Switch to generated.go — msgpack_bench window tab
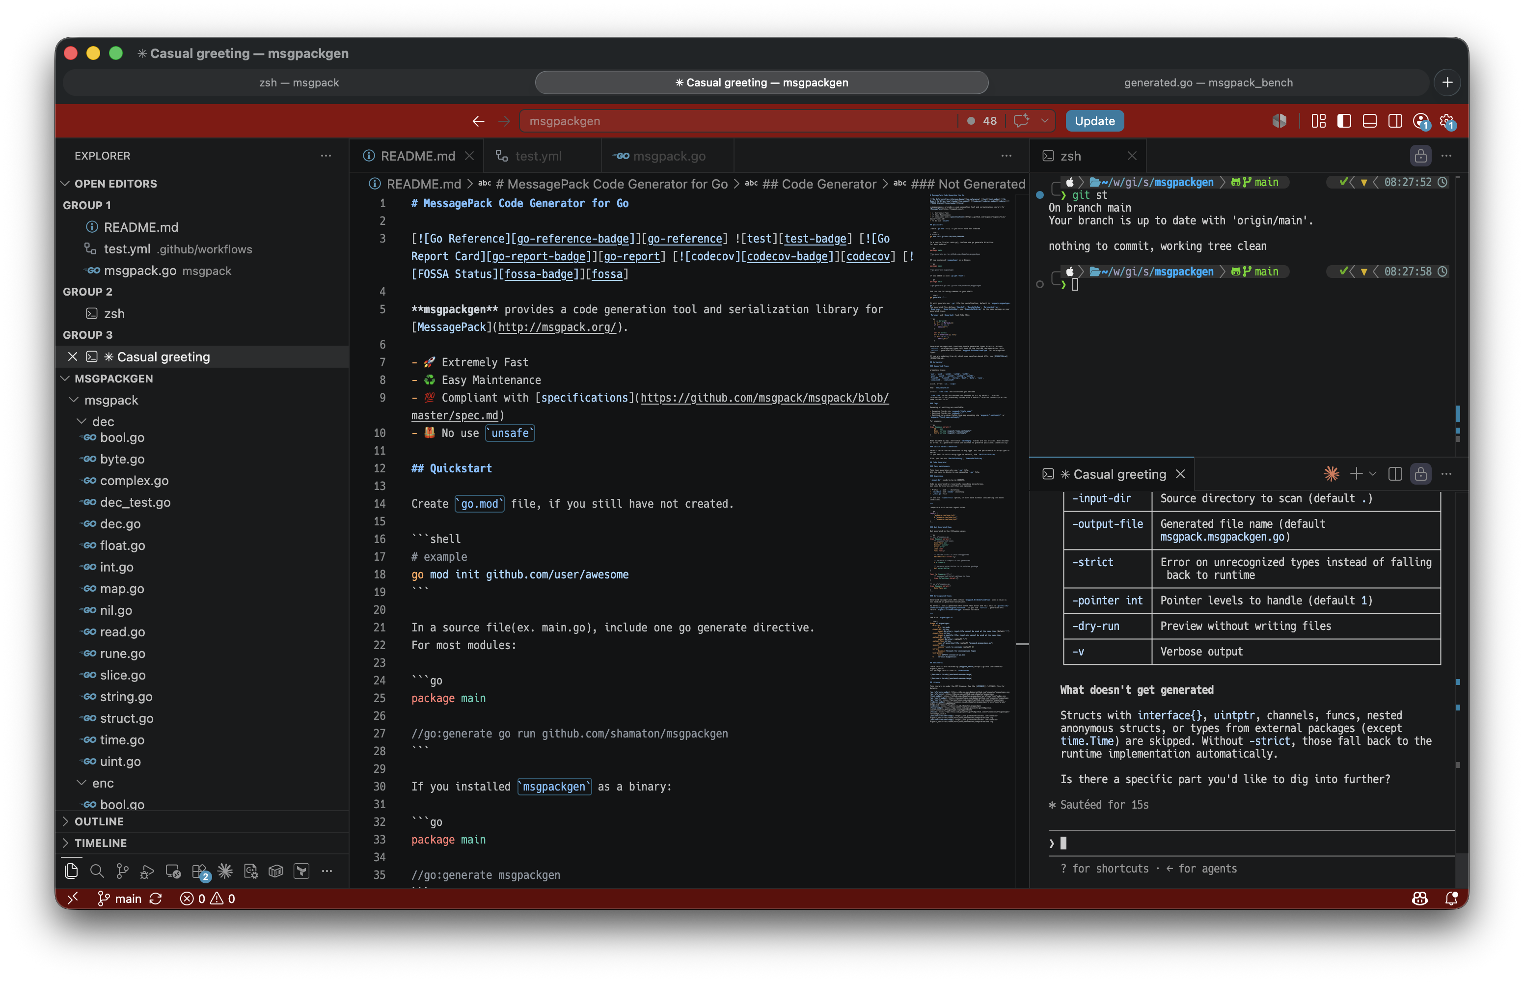 [x=1208, y=82]
